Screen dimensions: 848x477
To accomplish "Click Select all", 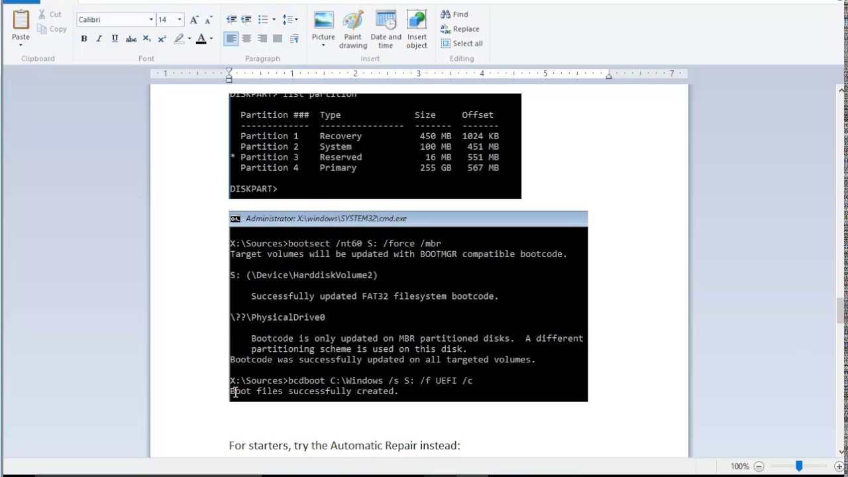I will [462, 44].
